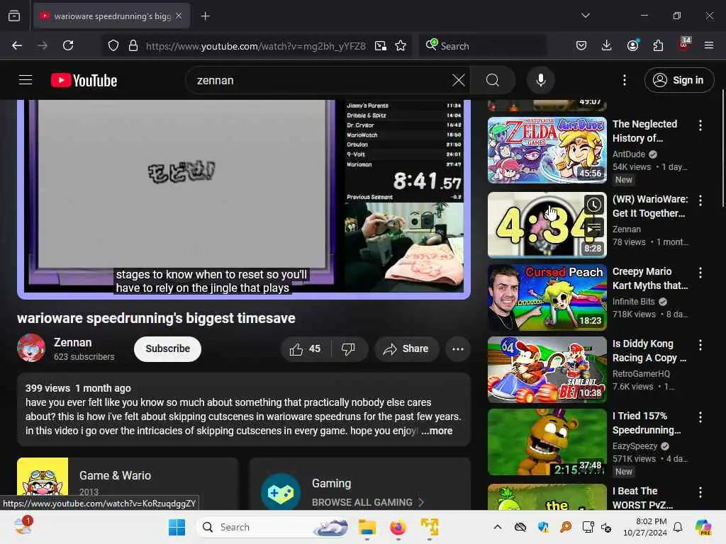Bookmark this page with the star
This screenshot has width=726, height=544.
401,45
